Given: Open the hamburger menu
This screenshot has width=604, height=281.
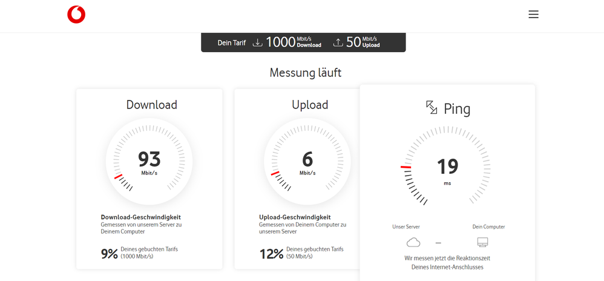Looking at the screenshot, I should (x=533, y=15).
